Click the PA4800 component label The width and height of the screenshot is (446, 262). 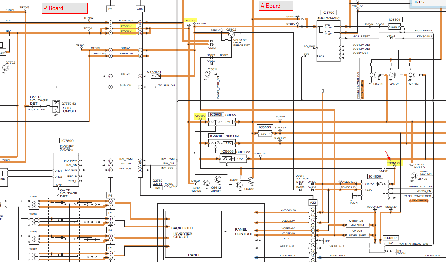pos(383,171)
